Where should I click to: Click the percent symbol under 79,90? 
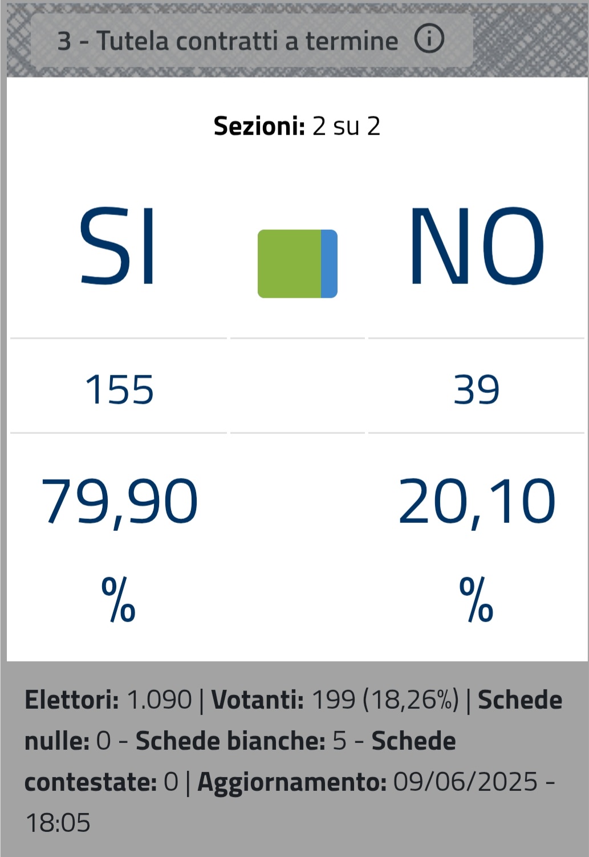[119, 599]
